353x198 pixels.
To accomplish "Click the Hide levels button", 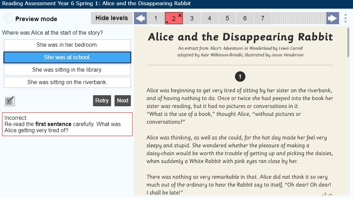I will [112, 18].
